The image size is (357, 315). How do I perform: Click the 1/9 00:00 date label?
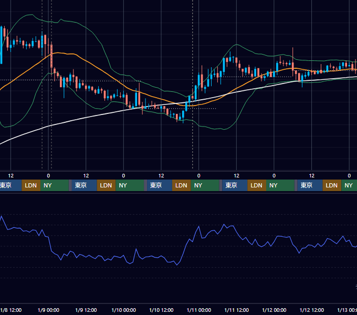(x=48, y=310)
